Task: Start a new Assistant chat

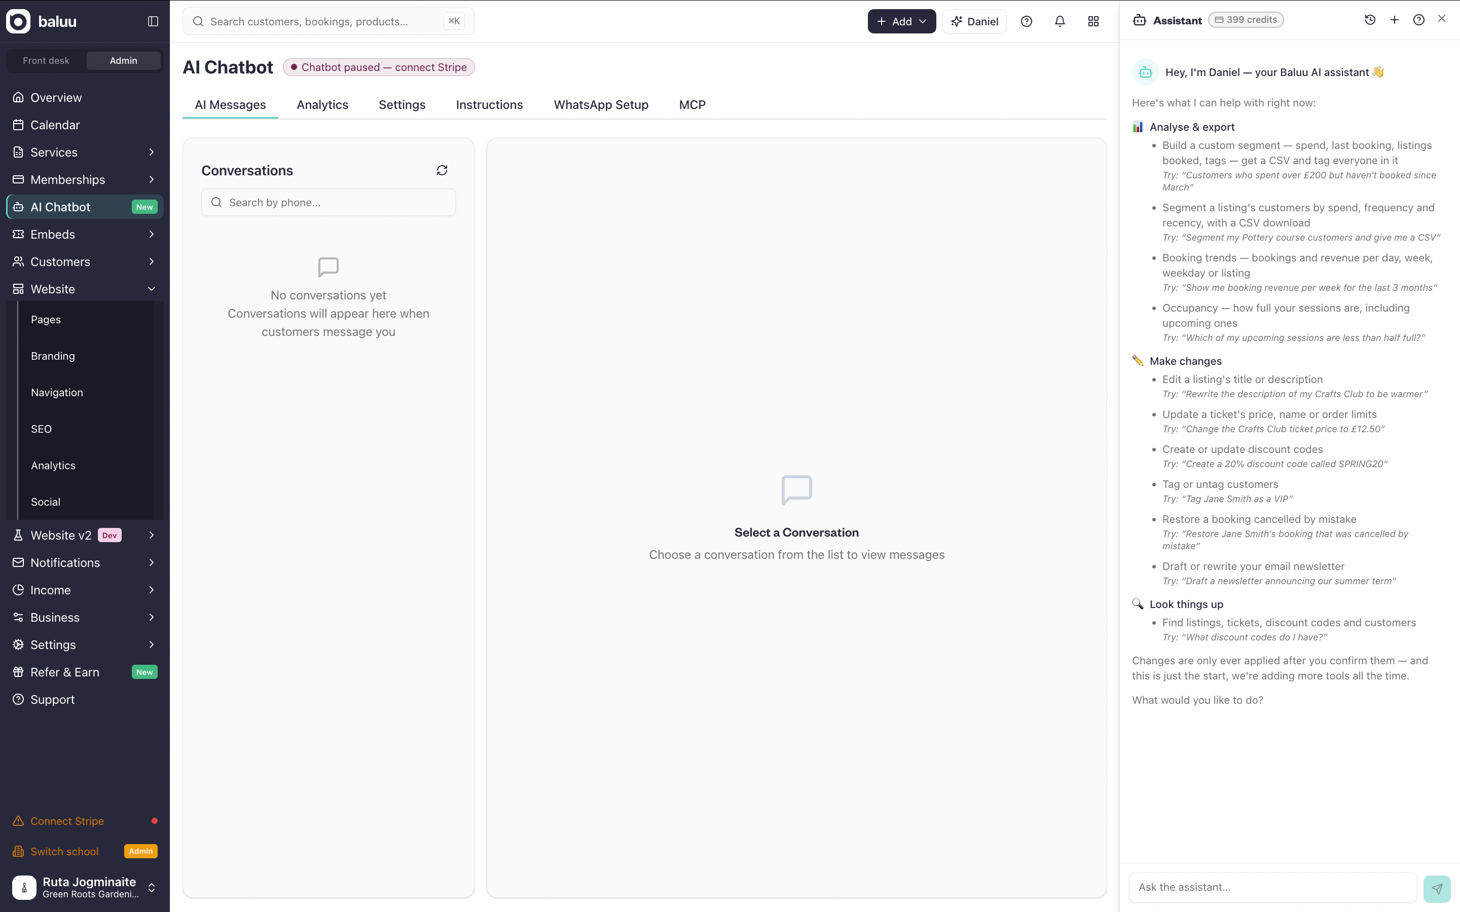Action: (1394, 20)
